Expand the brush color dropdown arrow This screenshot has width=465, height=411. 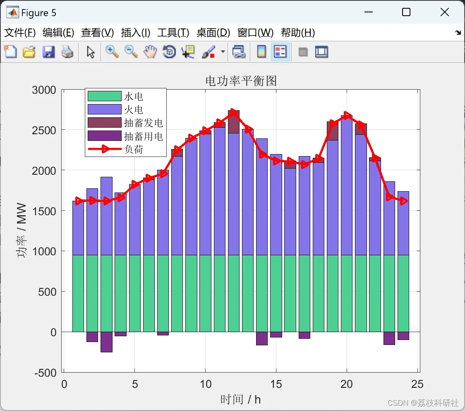click(223, 52)
